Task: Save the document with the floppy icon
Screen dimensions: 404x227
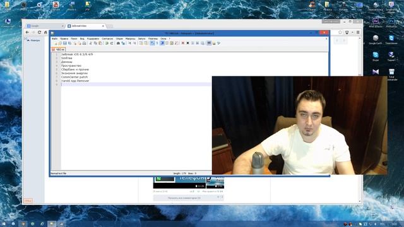Action: [x=64, y=44]
